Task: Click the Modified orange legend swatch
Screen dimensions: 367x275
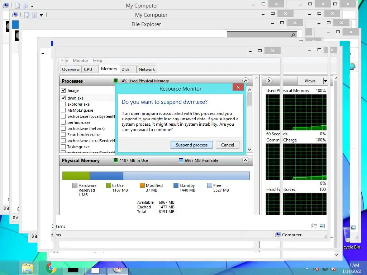Action: pos(142,185)
